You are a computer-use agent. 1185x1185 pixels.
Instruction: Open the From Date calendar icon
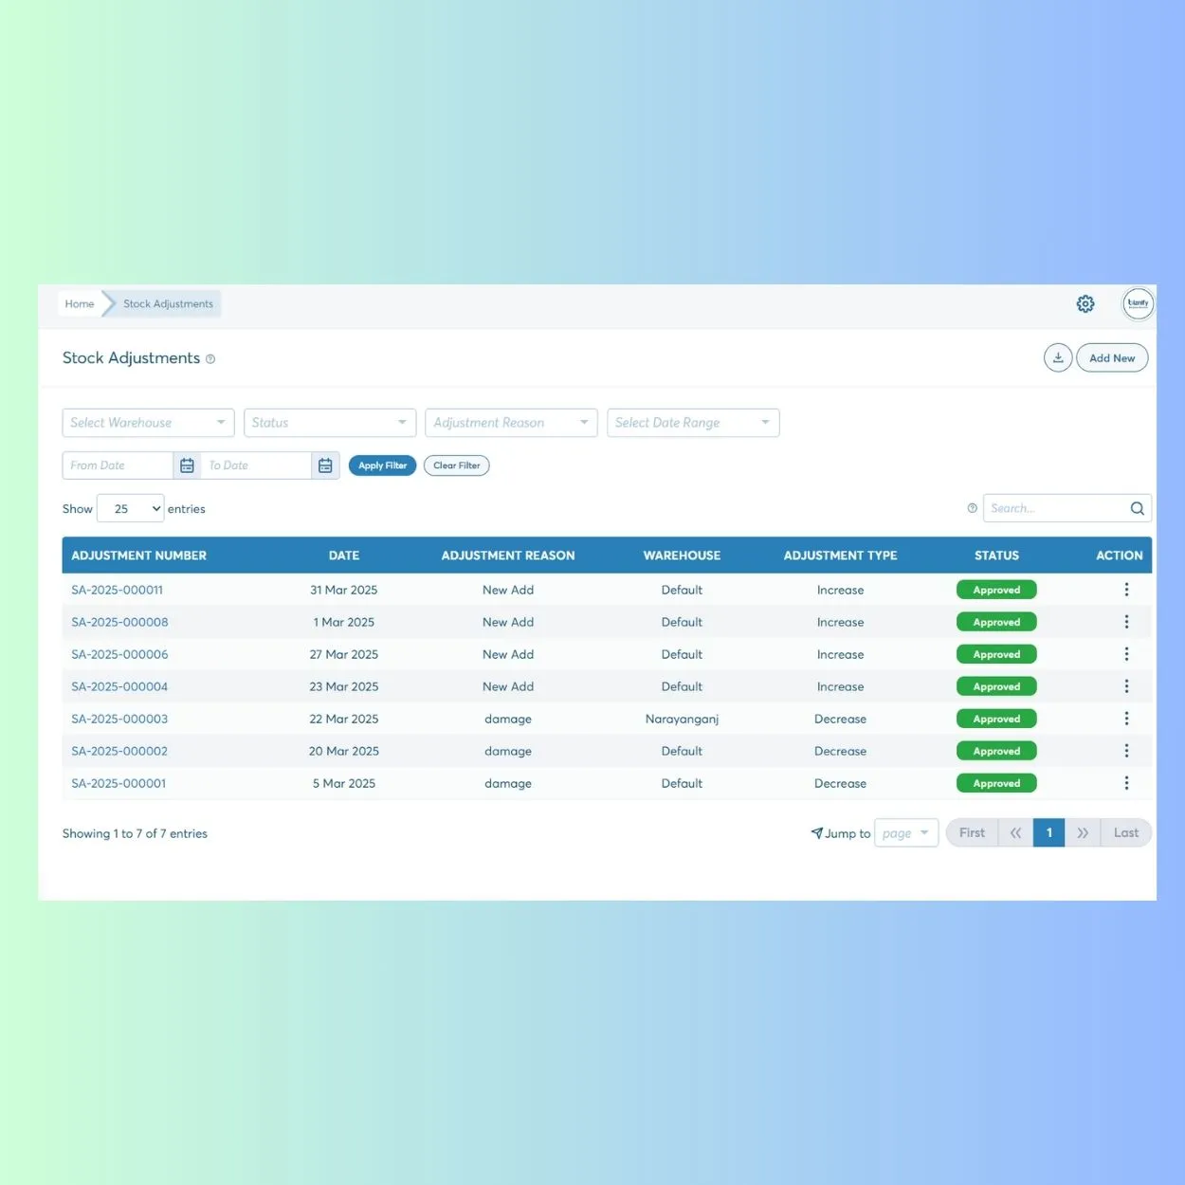[187, 465]
